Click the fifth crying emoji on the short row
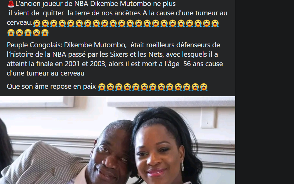 45,33
